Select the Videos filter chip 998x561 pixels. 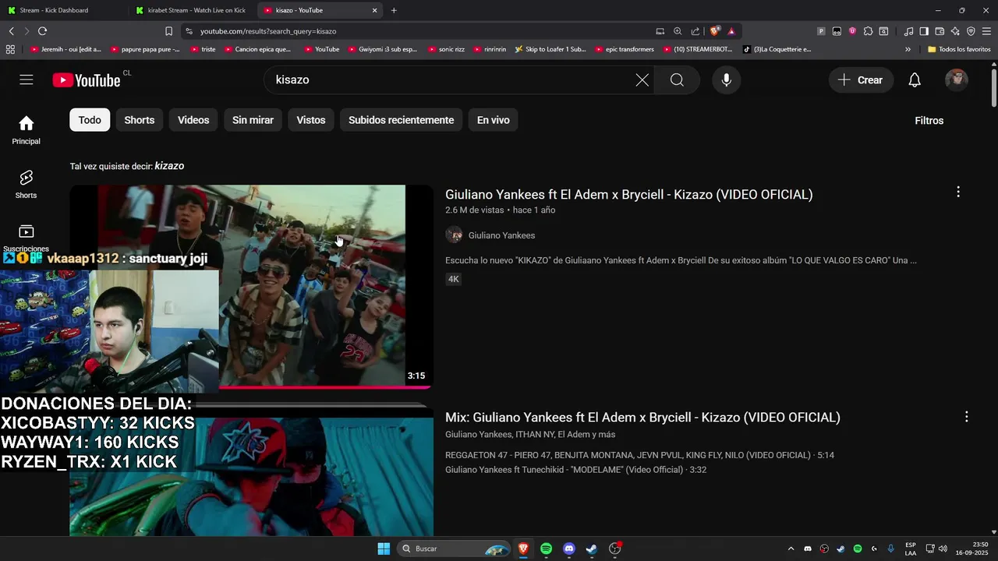(193, 120)
